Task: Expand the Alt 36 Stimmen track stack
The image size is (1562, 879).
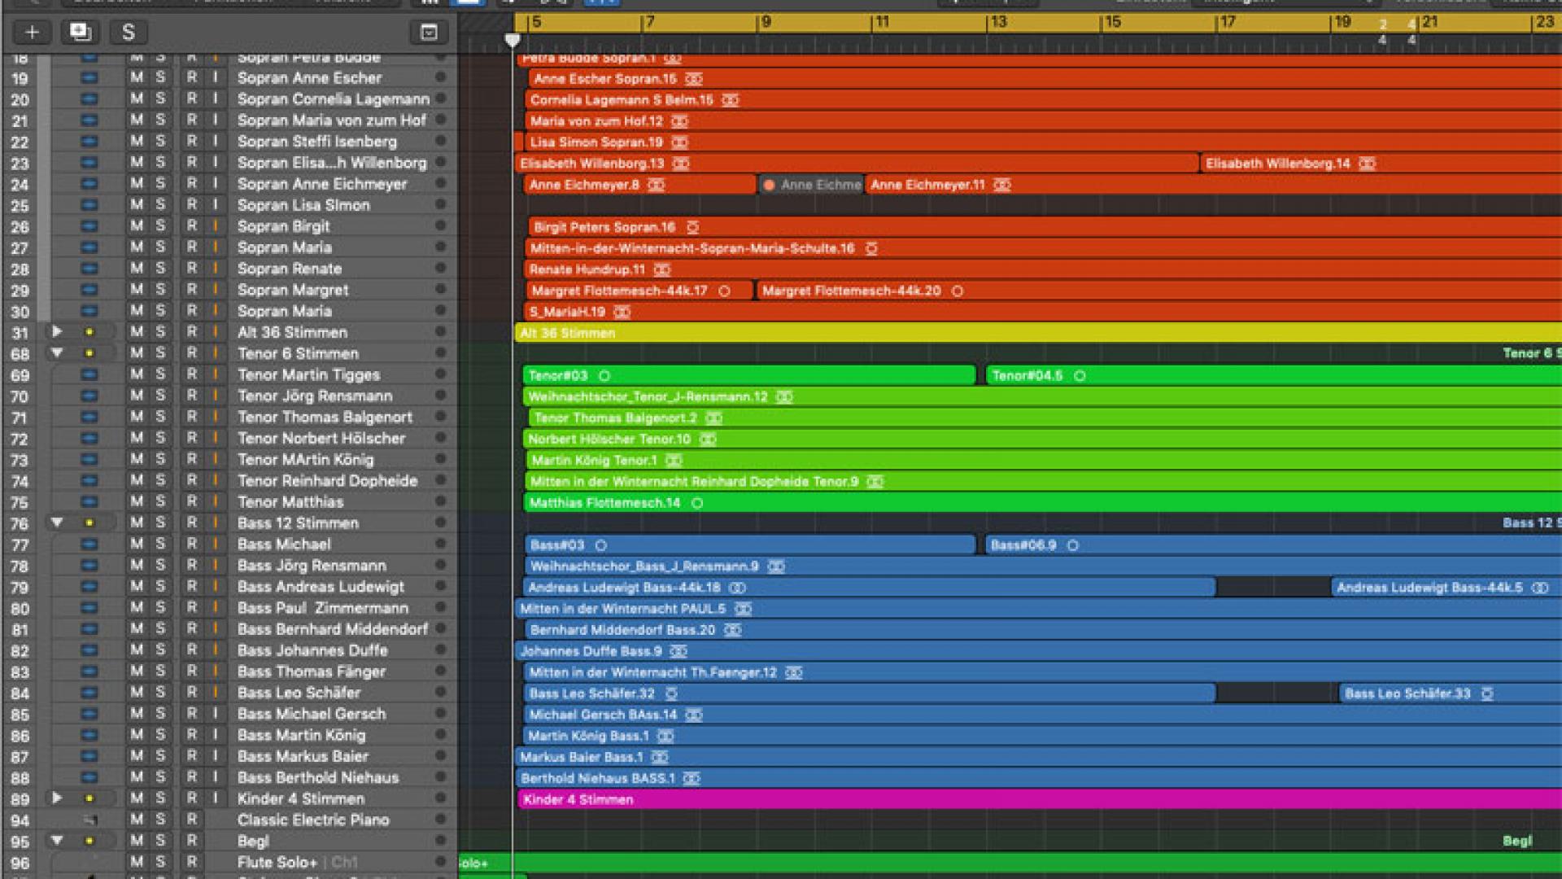Action: click(56, 332)
